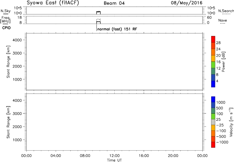The width and height of the screenshot is (234, 162).
Task: Pick the light green 12–16 dB Power segment
Action: point(213,65)
